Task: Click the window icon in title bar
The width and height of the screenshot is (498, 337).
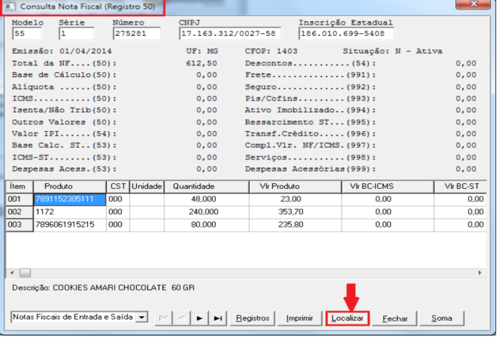Action: click(x=10, y=6)
